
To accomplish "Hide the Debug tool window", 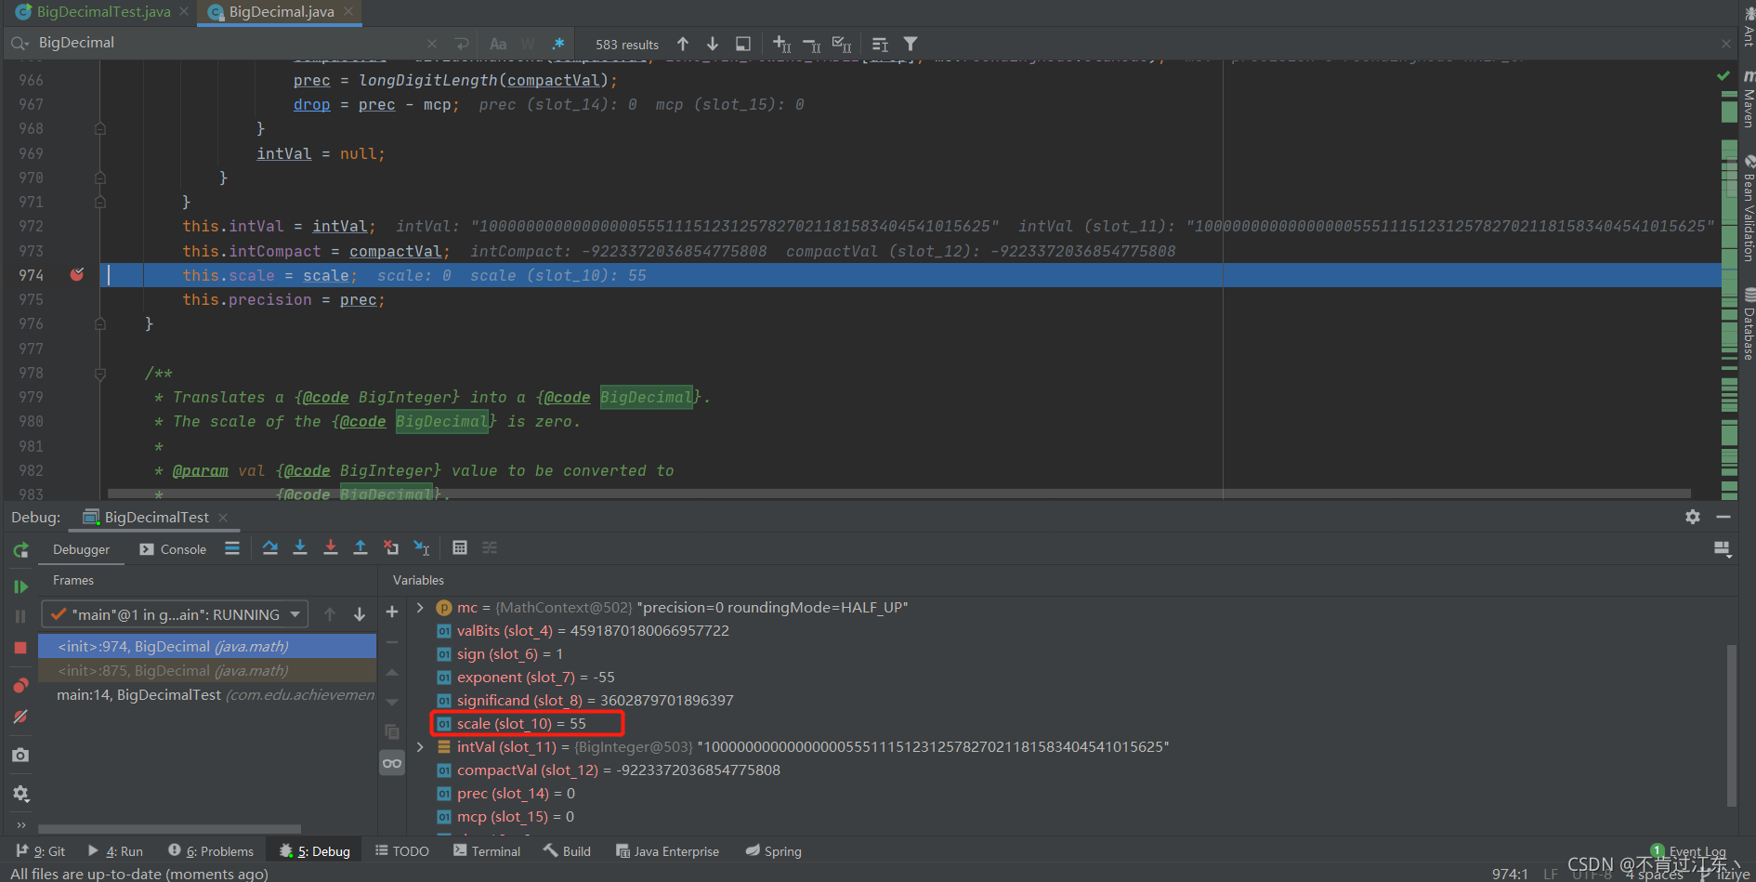I will [x=1723, y=517].
